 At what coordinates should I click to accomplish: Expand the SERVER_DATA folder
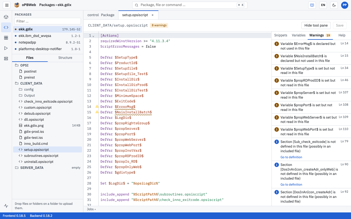pyautogui.click(x=47, y=168)
